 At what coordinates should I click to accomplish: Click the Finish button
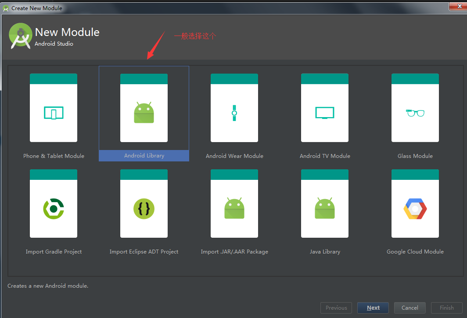tap(447, 308)
